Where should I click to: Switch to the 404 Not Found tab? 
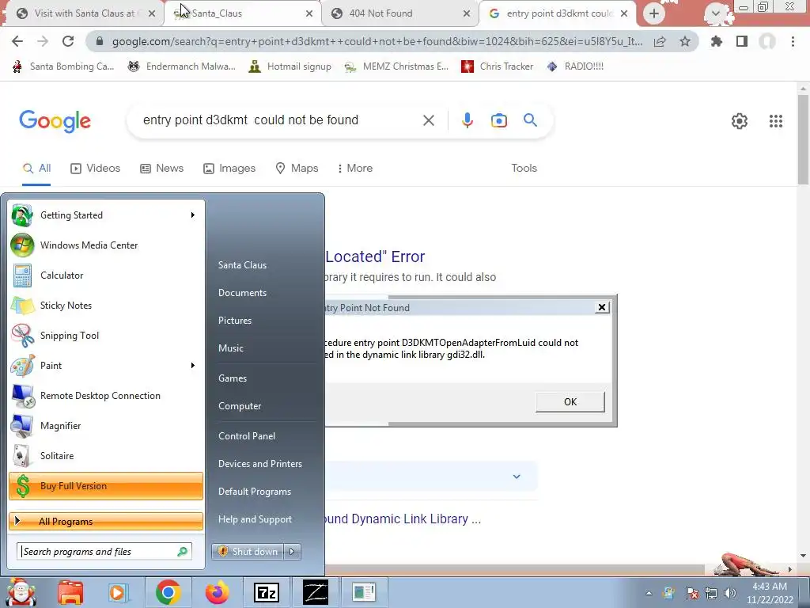(x=400, y=13)
